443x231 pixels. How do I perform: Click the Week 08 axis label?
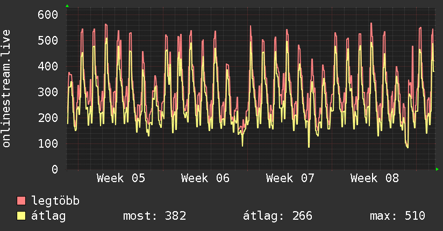coord(375,178)
